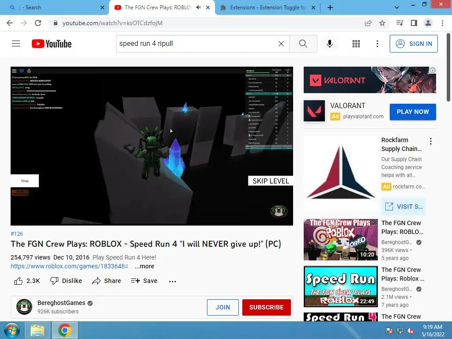
Task: Search with your voice microphone
Action: 329,44
